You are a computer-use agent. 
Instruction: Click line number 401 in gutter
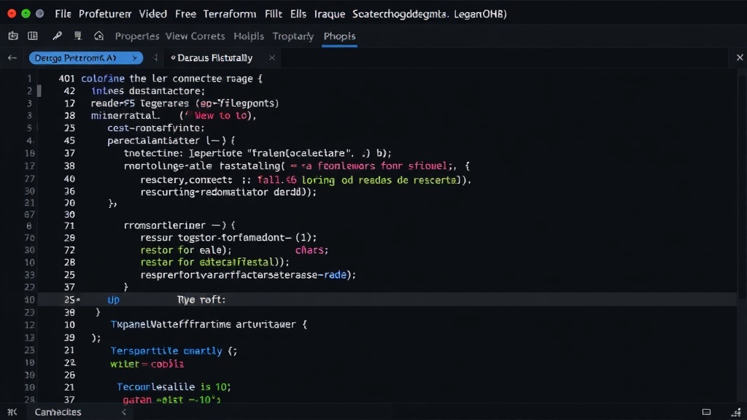click(x=66, y=79)
